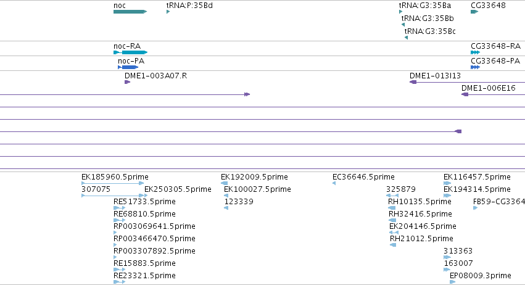Select the CG33648-RA transcript arrows
The image size is (525, 285).
475,52
